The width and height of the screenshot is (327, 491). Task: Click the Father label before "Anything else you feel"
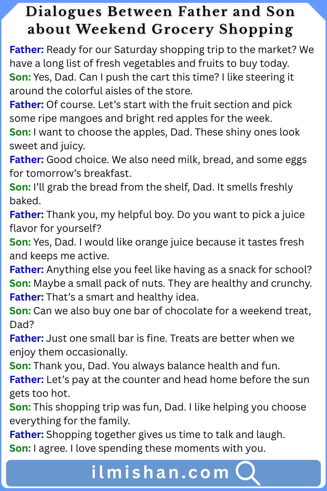point(26,270)
